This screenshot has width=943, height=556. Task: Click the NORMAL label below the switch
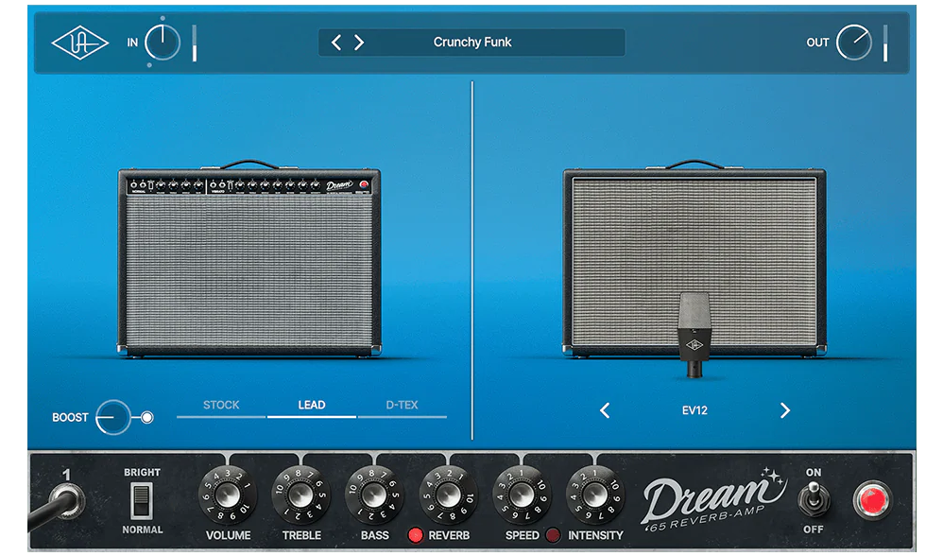point(143,530)
